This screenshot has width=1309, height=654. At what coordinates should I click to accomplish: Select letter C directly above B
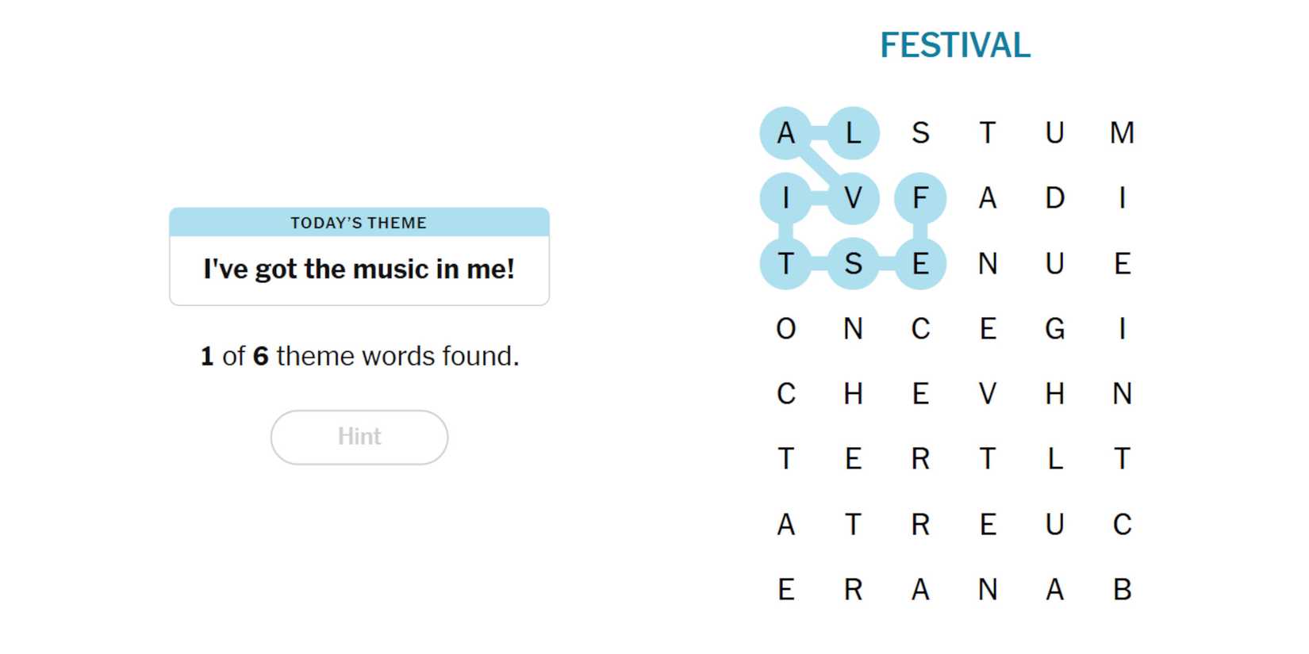[x=1121, y=525]
